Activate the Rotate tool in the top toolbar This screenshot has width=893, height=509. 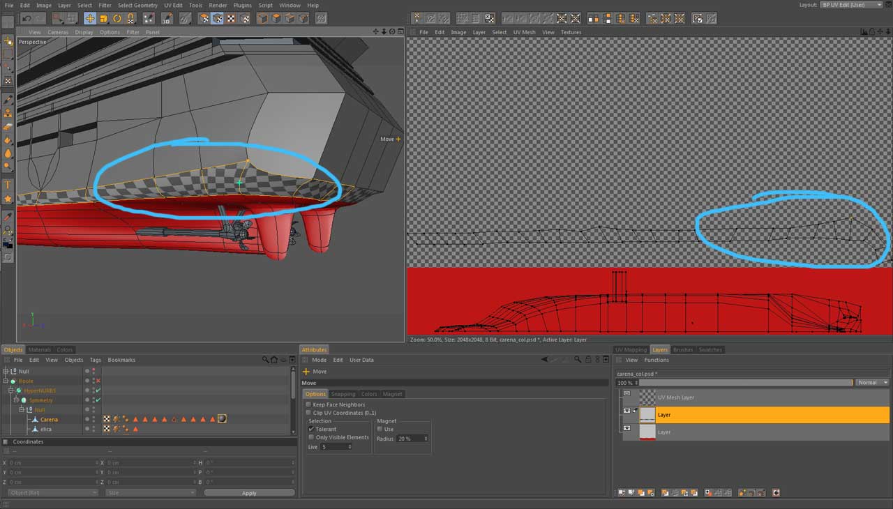coord(117,18)
